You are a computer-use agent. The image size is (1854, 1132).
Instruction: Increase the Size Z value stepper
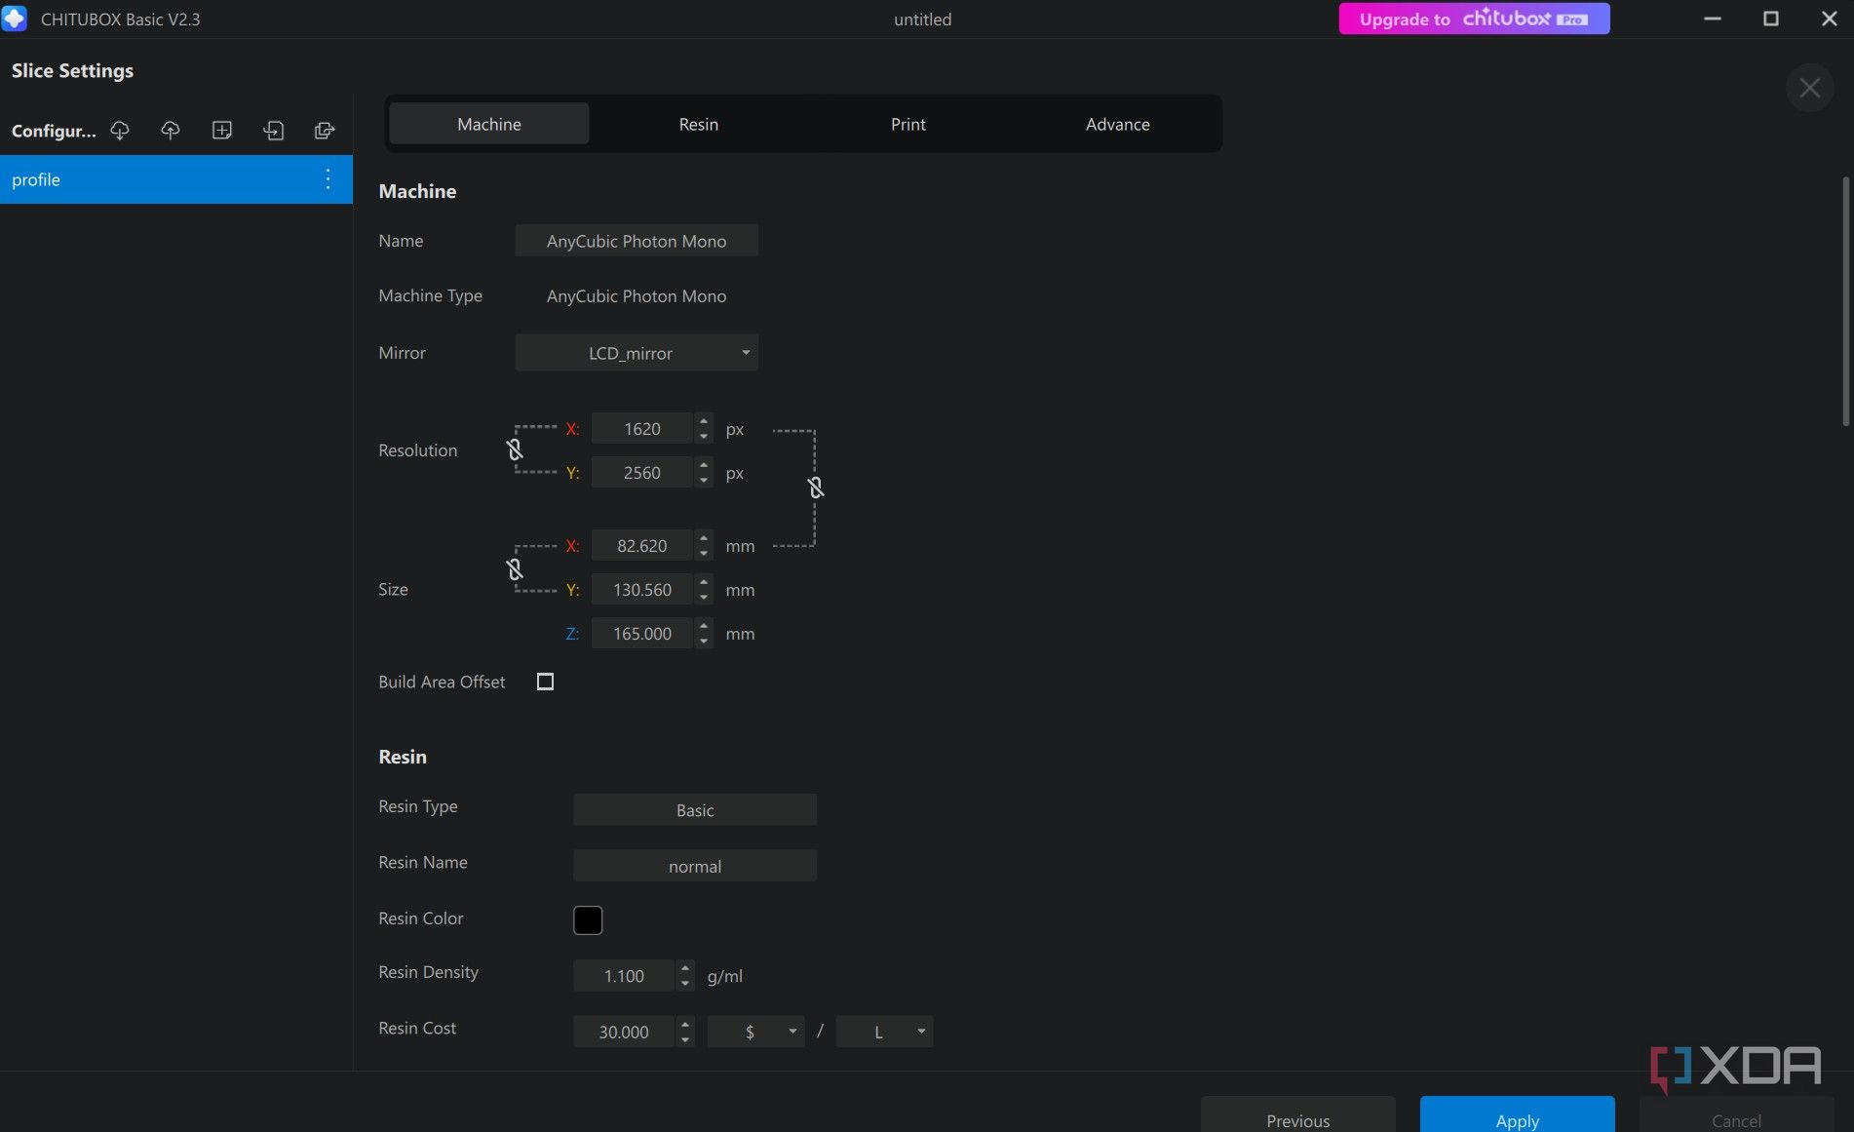[704, 626]
